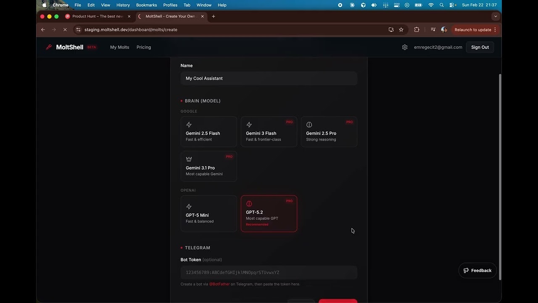Switch to the Product Hunt tab
Viewport: 538px width, 303px height.
tap(98, 16)
